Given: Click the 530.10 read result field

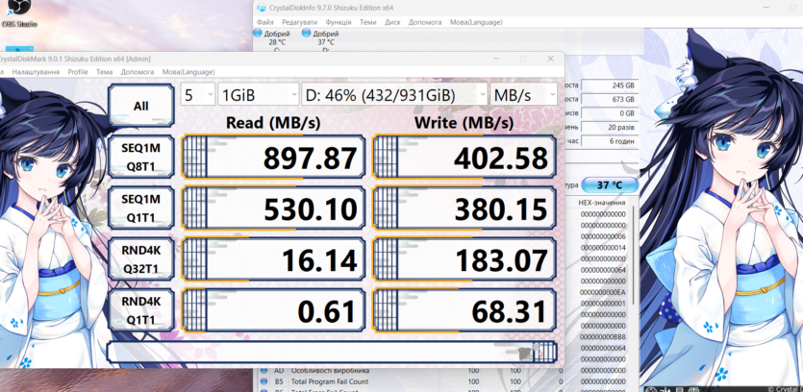Looking at the screenshot, I should click(273, 208).
